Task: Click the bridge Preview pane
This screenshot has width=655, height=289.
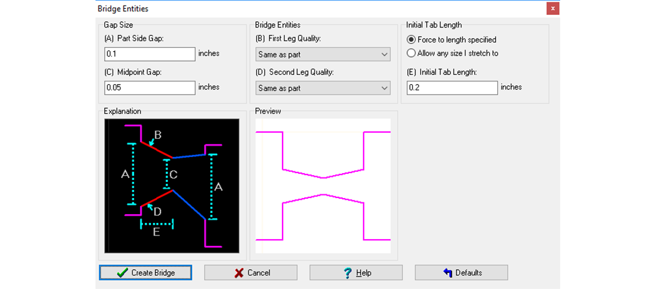Action: coord(323,186)
